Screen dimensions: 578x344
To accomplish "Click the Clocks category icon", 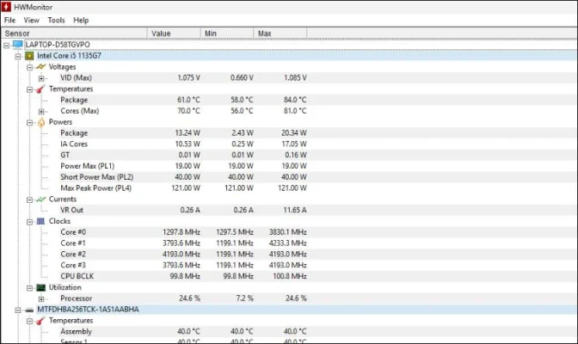I will pos(40,221).
